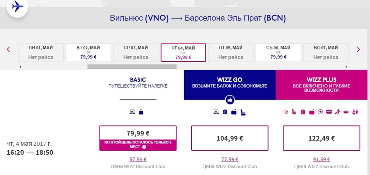The image size is (370, 175).
Task: Click the info icon on seats-remaining banner
Action: click(144, 147)
